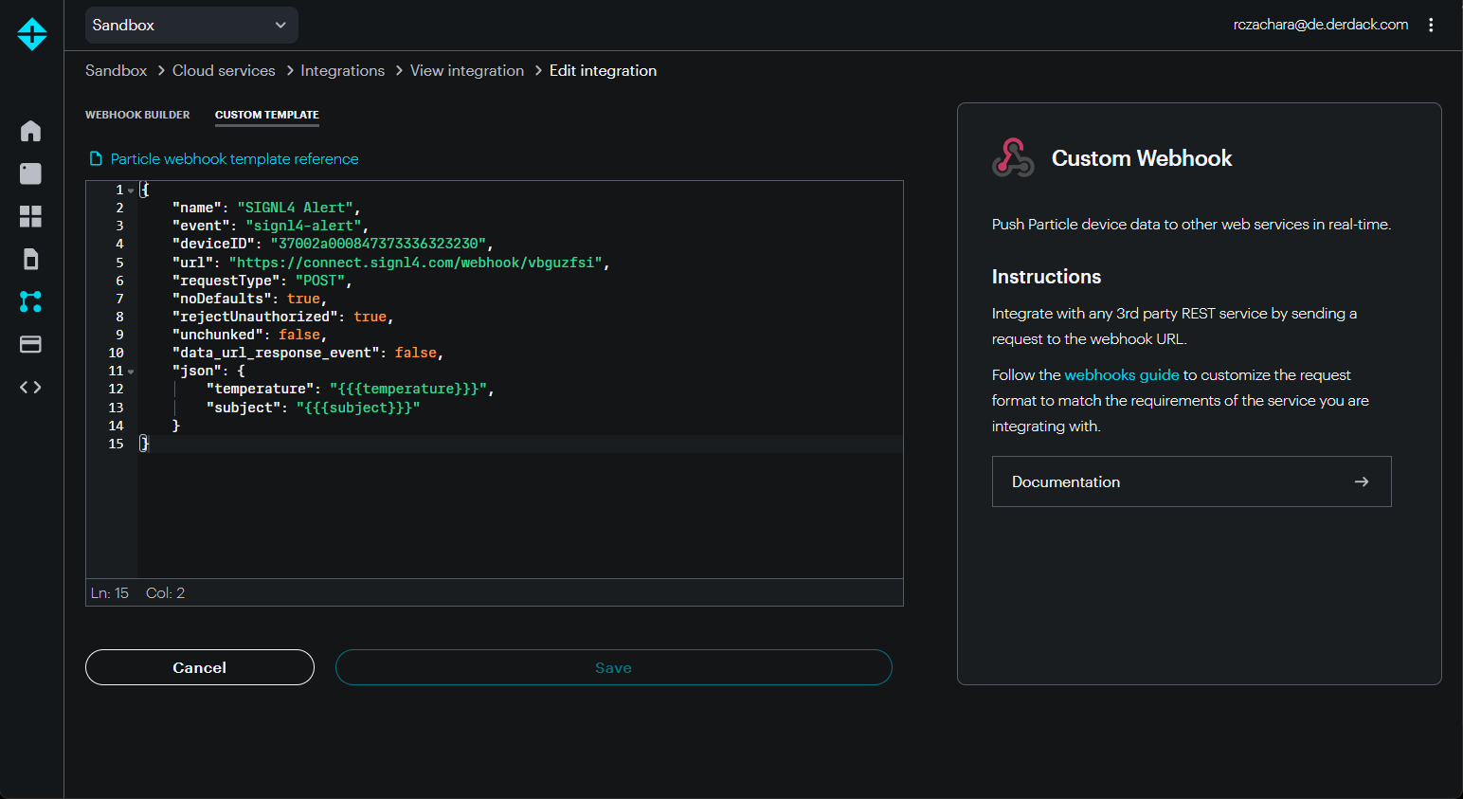1463x799 pixels.
Task: Open the Home sidebar icon
Action: click(x=30, y=130)
